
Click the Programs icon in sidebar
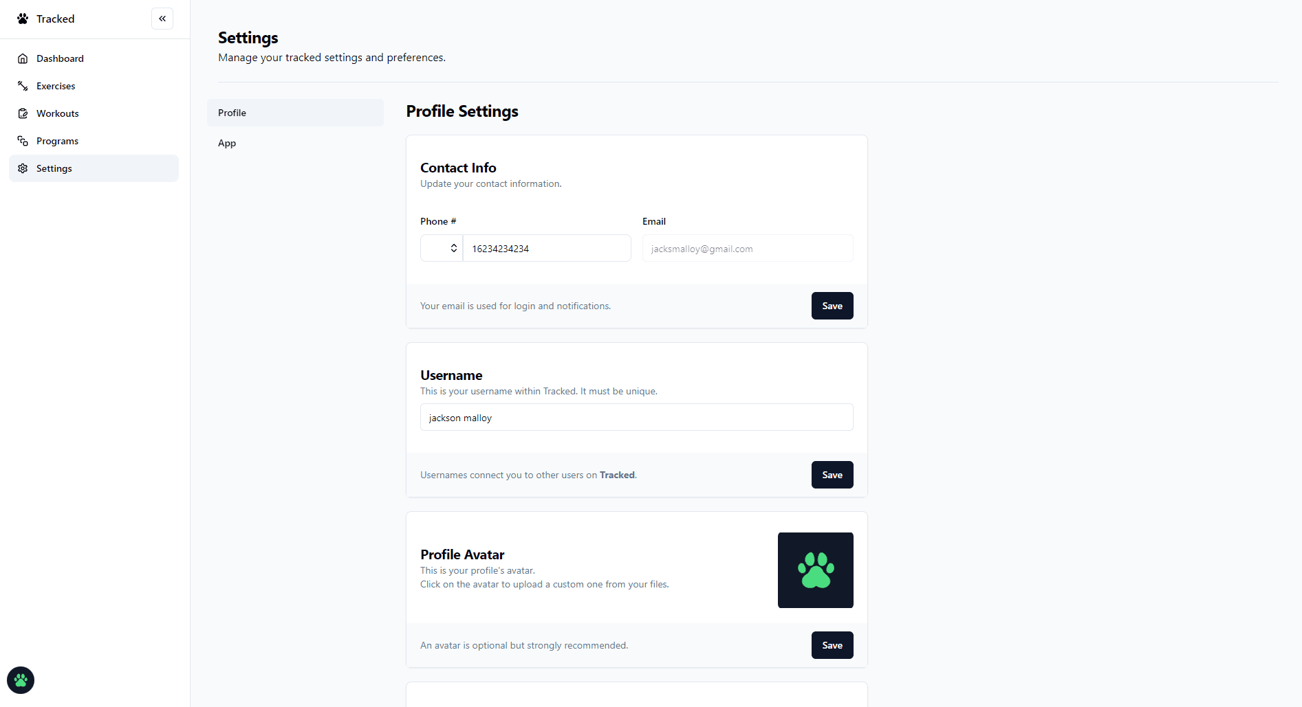click(x=23, y=141)
